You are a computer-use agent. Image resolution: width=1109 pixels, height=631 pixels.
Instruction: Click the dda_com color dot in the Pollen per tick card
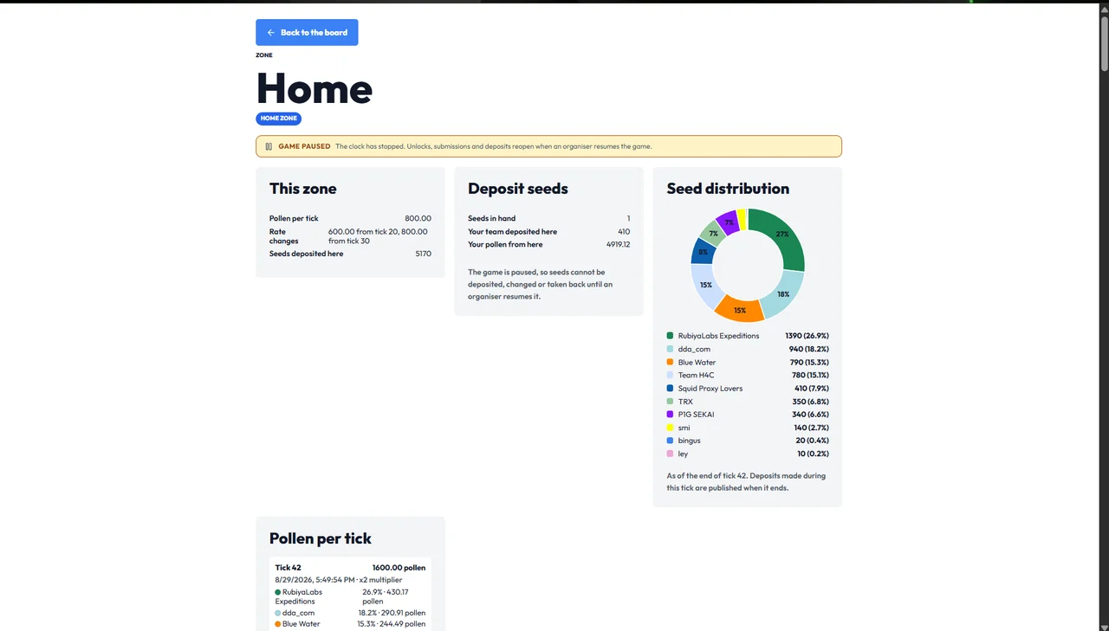(278, 613)
